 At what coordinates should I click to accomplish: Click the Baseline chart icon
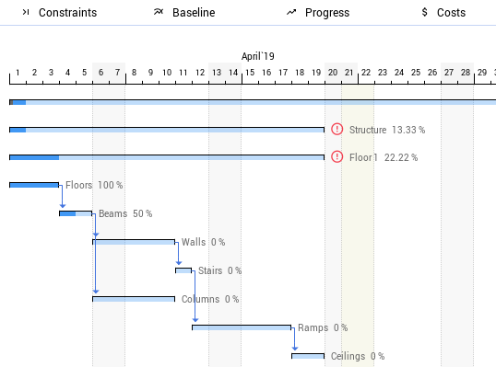point(159,12)
